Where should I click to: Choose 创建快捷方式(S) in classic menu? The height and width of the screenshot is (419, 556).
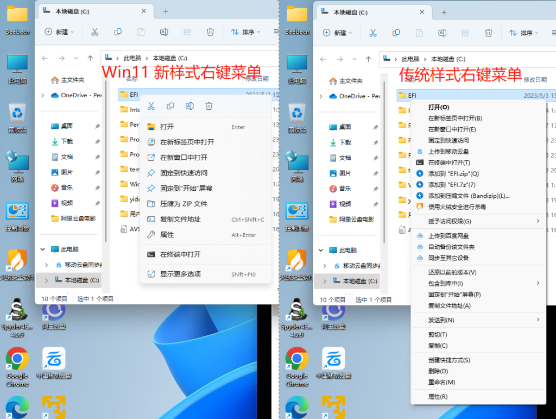[478, 360]
